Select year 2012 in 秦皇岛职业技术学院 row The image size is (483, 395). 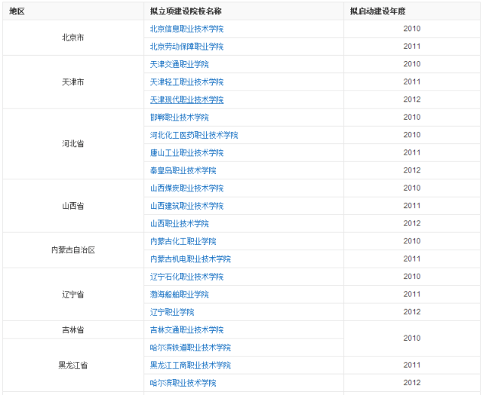tap(412, 170)
